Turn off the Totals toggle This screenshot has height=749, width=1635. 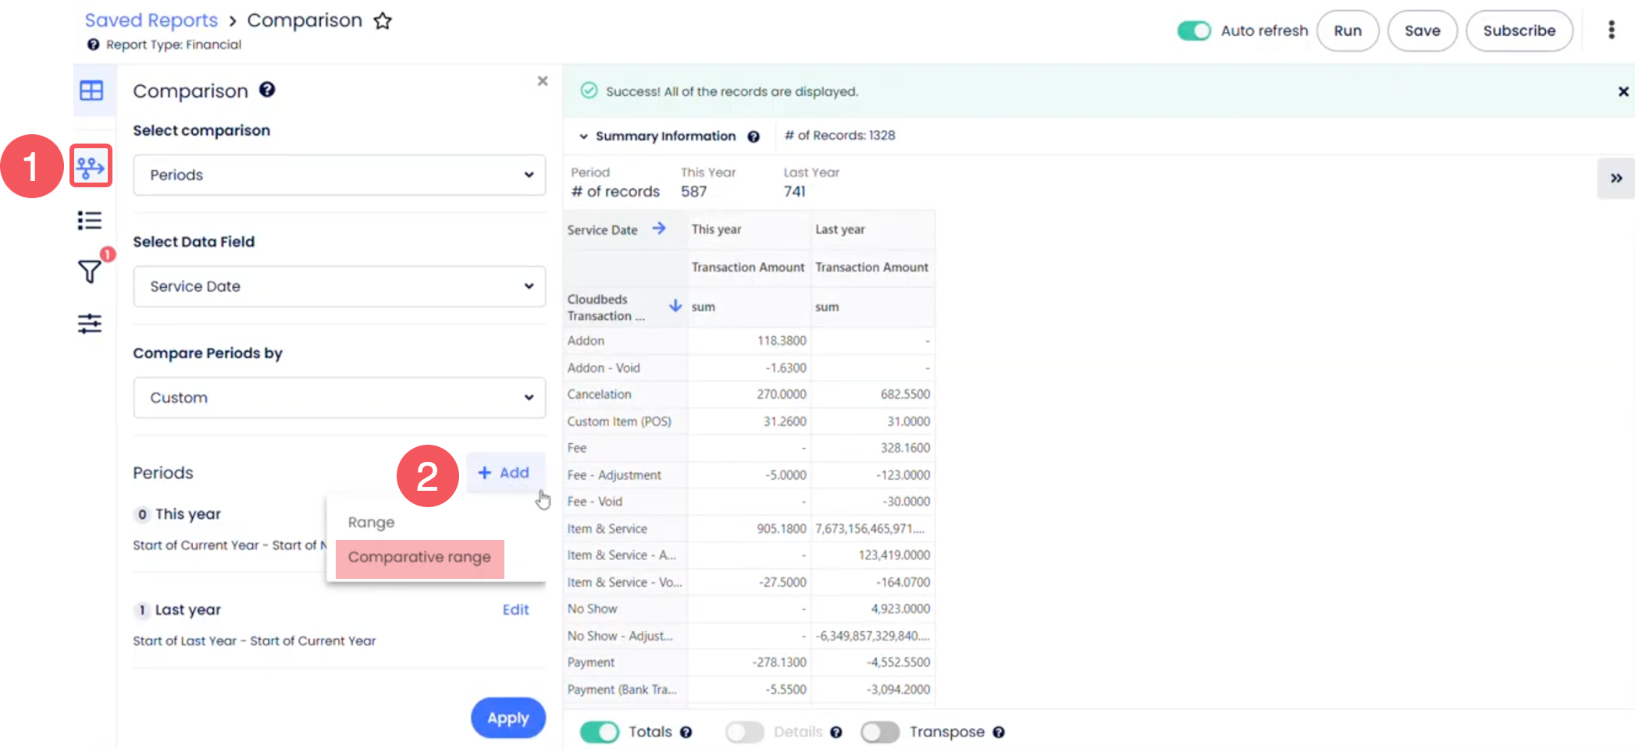coord(599,732)
